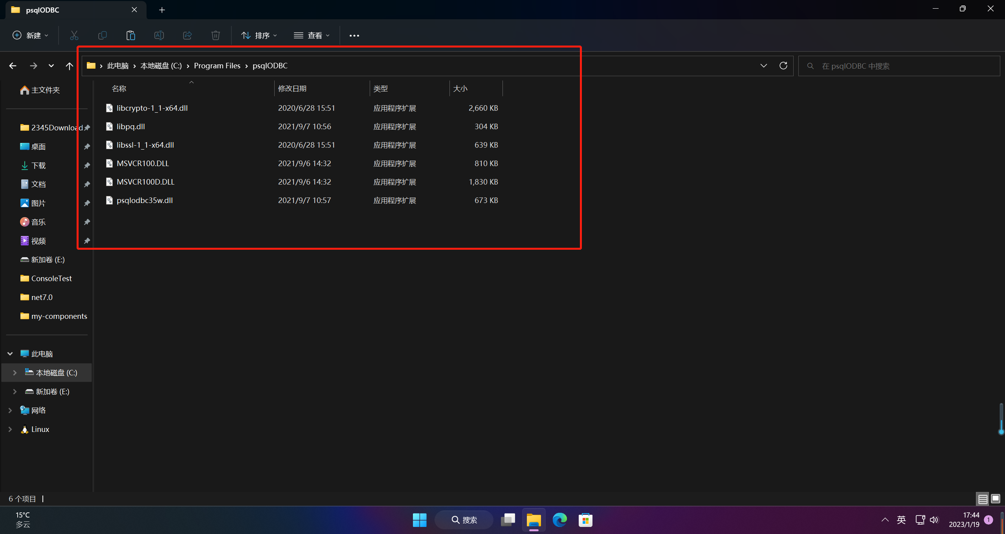
Task: Expand 新加卷 (E:) under 此电脑
Action: click(15, 391)
